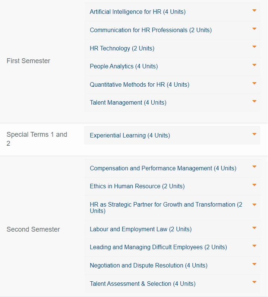Screen dimensions: 268x297
Task: Open the People Analytics (4 Units) course title
Action: [124, 66]
